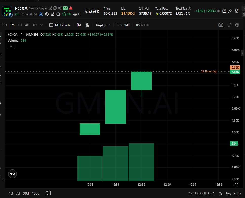Click the pencil edit icon beside Neoxa Layer
The height and width of the screenshot is (198, 245).
pos(50,8)
